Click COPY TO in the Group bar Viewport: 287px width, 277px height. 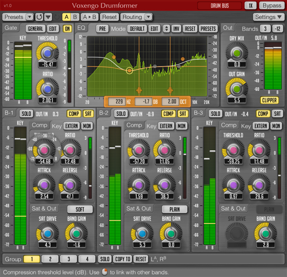pos(122,259)
